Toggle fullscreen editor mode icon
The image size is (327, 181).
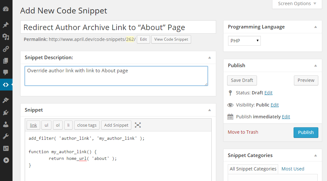138,125
